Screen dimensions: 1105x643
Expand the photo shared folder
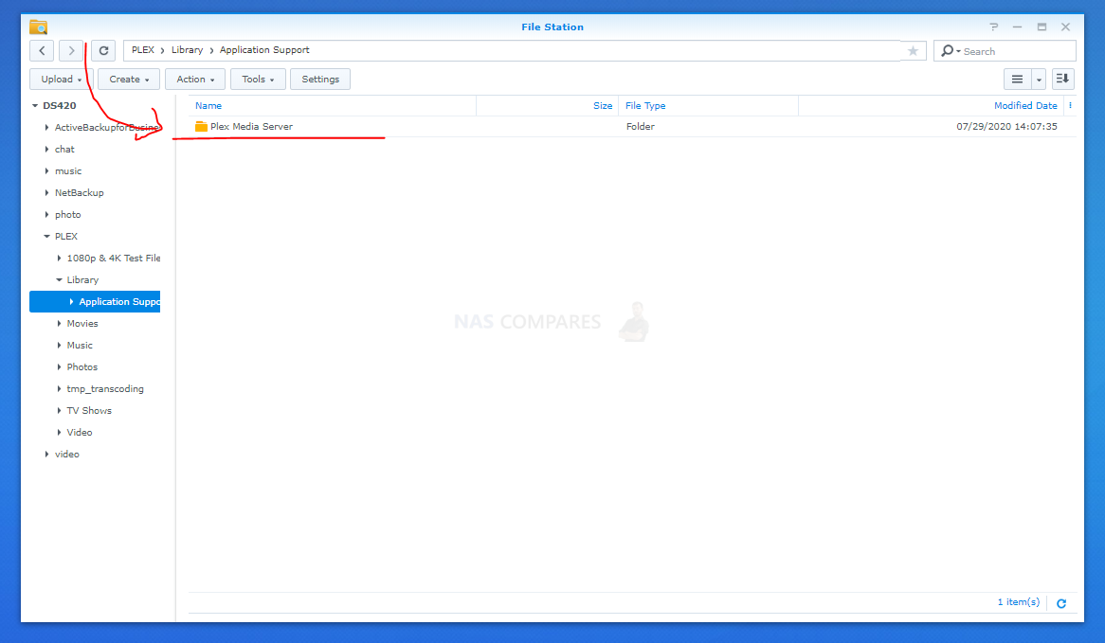46,215
